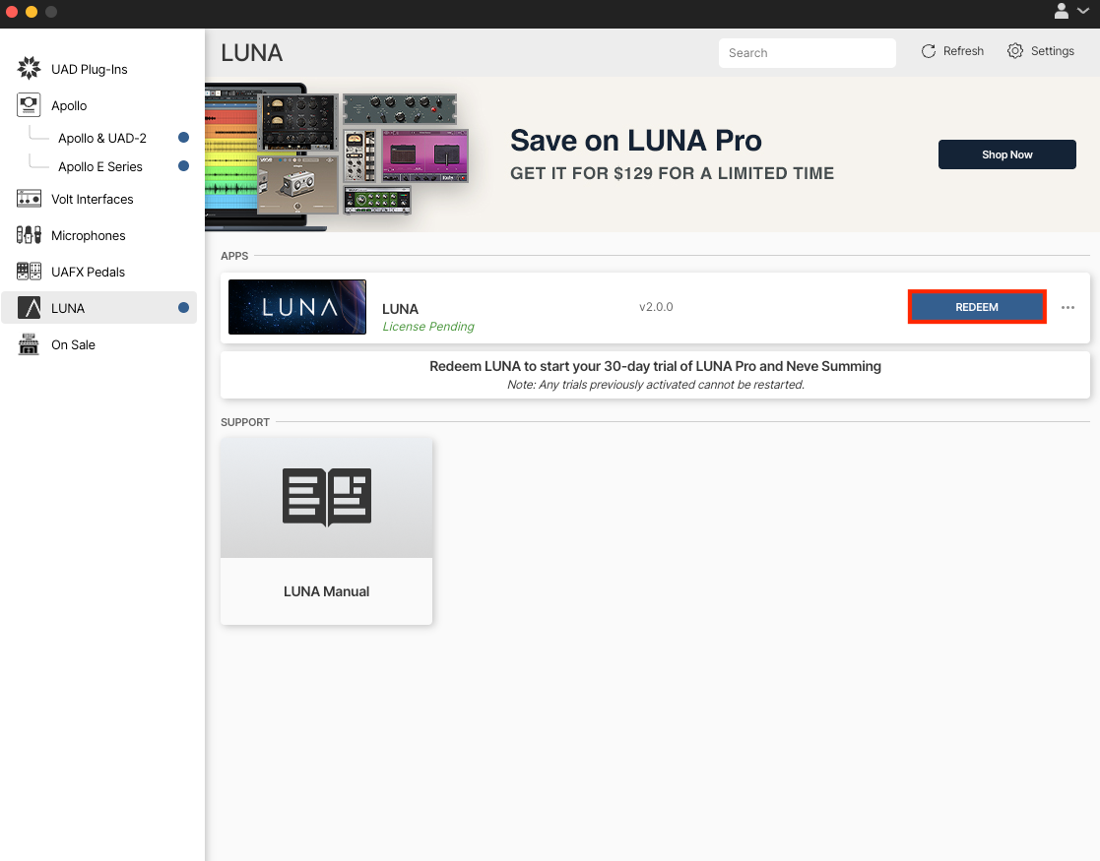1100x861 pixels.
Task: Click the Redeem LUNA 30-day trial notice
Action: [655, 375]
